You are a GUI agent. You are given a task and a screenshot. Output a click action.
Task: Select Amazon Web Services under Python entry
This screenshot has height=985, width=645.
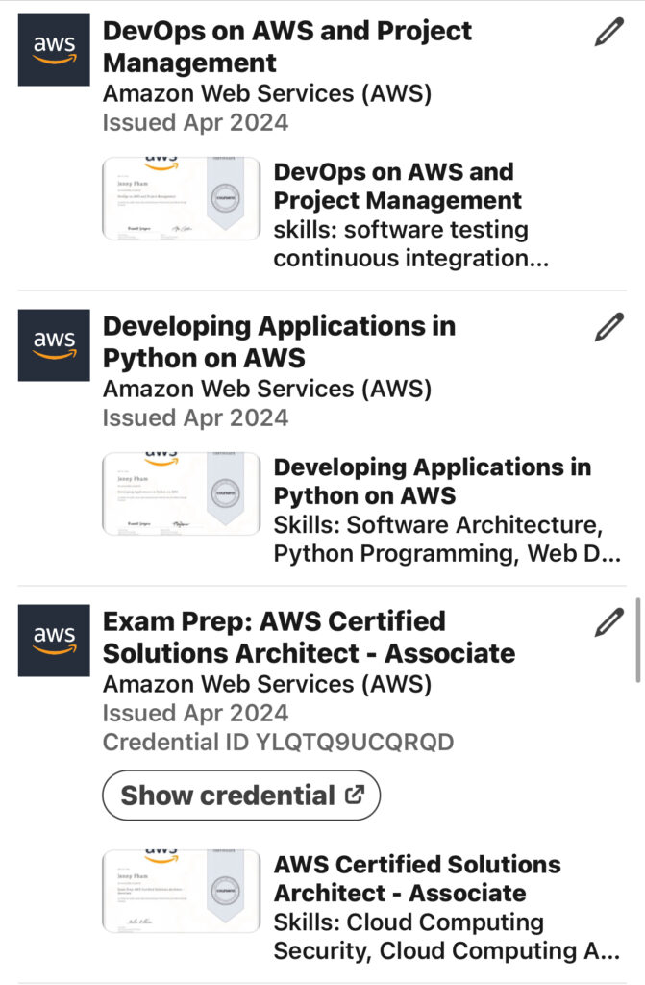tap(267, 389)
